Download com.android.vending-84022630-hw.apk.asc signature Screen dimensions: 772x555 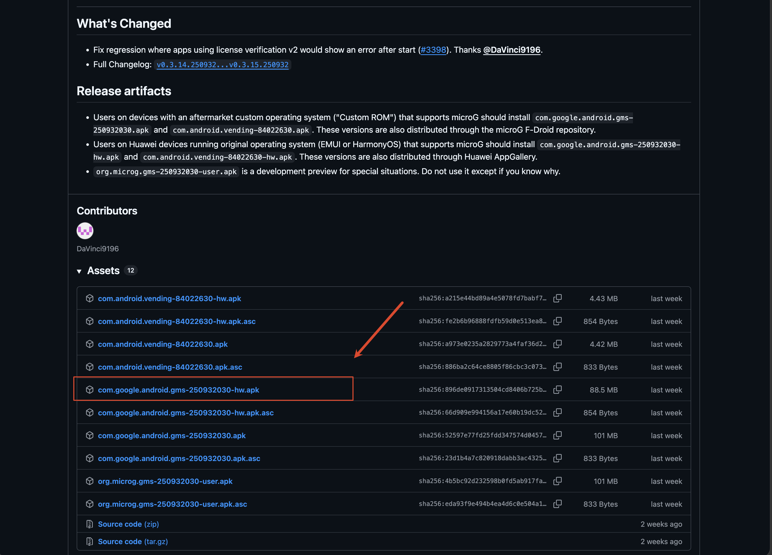[x=177, y=321]
